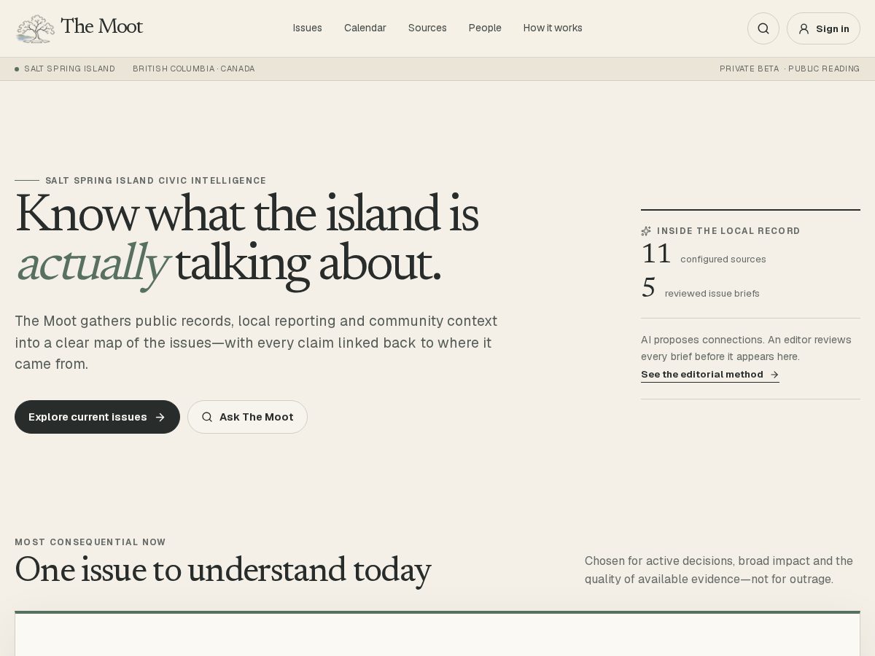The image size is (875, 656).
Task: Click The Moot tree logo
Action: (35, 28)
